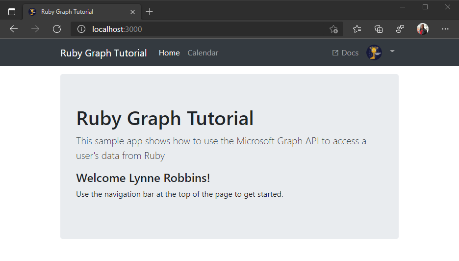The image size is (459, 261).
Task: Click the large Ruby Graph Tutorial heading
Action: [x=165, y=118]
